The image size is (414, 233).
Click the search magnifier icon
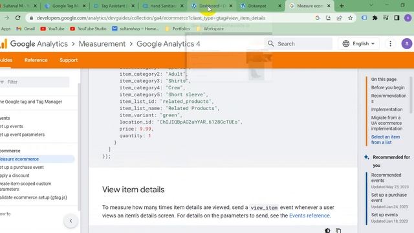pyautogui.click(x=270, y=43)
